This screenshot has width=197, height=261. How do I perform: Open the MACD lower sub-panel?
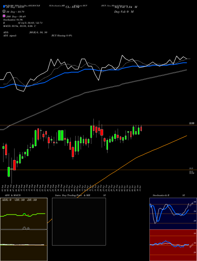coord(24,245)
